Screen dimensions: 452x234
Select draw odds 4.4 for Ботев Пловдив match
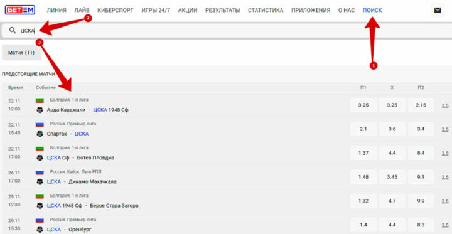point(392,152)
